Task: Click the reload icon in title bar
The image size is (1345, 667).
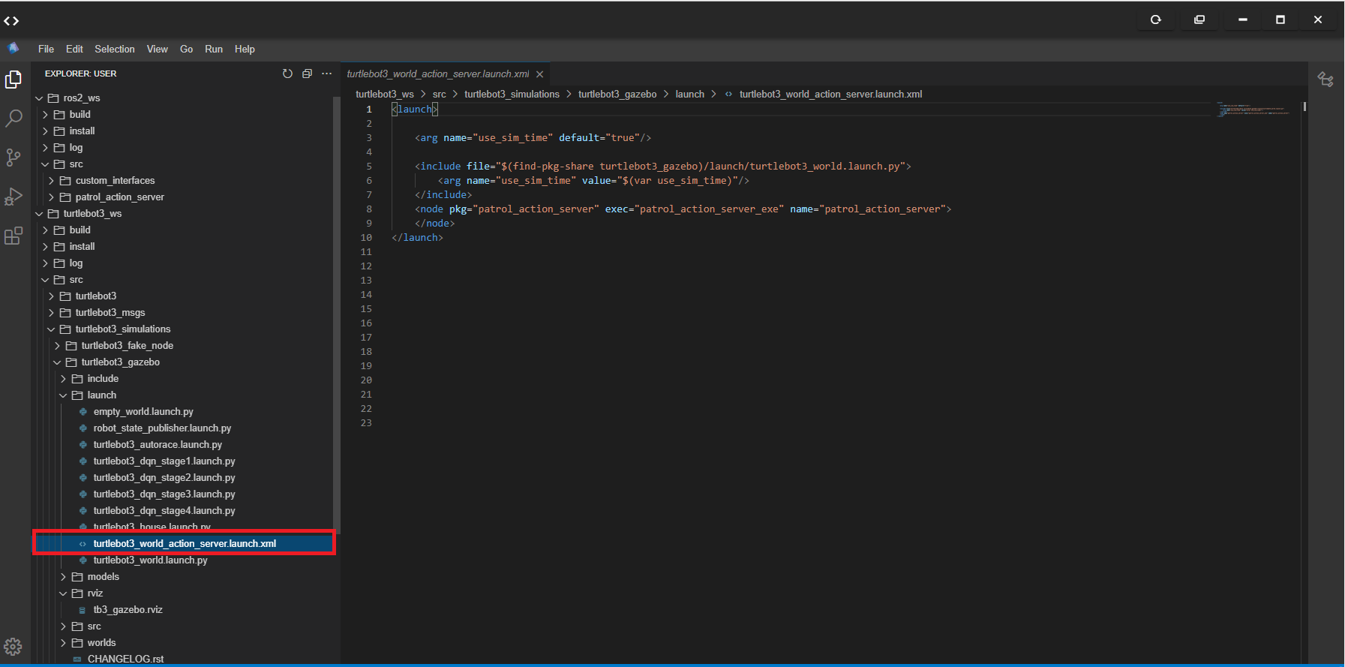Action: (x=1156, y=20)
